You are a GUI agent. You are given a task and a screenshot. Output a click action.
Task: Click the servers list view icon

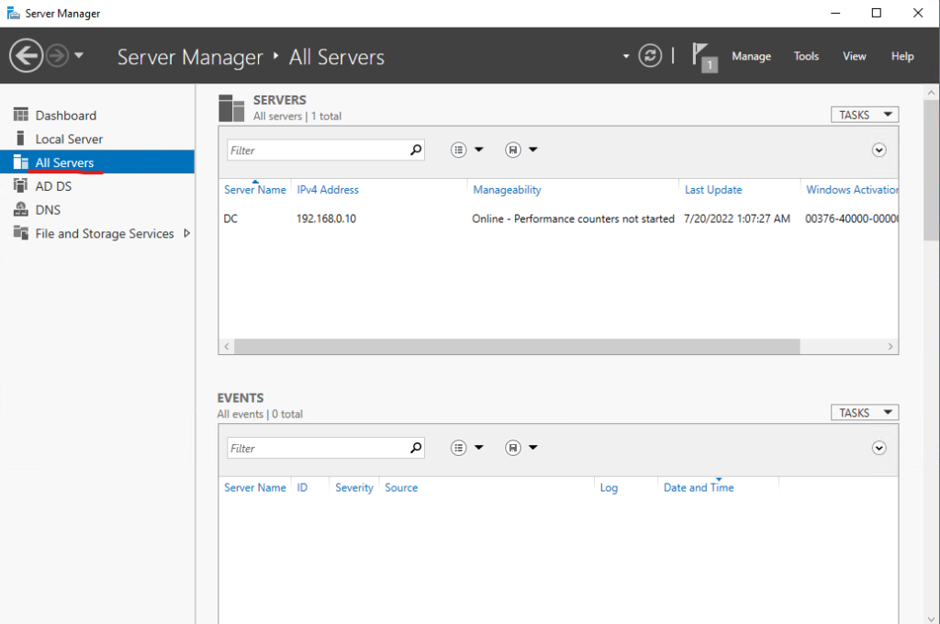coord(458,149)
